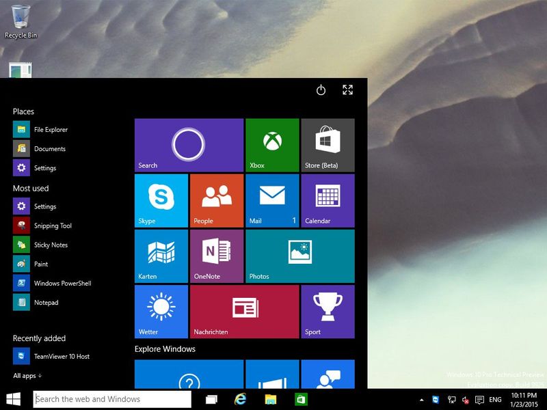Click the muted volume tray icon
The width and height of the screenshot is (547, 410).
click(x=466, y=400)
